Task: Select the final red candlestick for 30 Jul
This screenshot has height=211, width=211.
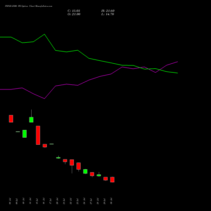Action: pos(112,180)
